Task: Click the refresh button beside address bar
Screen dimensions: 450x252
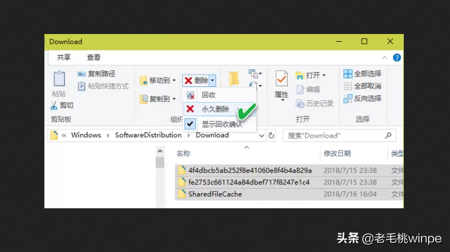Action: (x=271, y=135)
